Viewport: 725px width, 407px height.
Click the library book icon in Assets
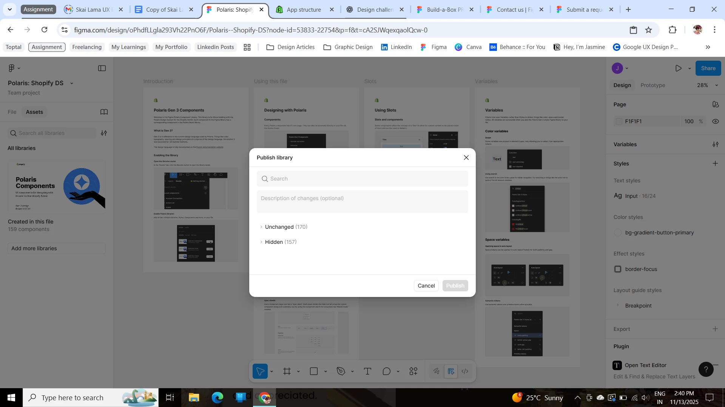[104, 112]
